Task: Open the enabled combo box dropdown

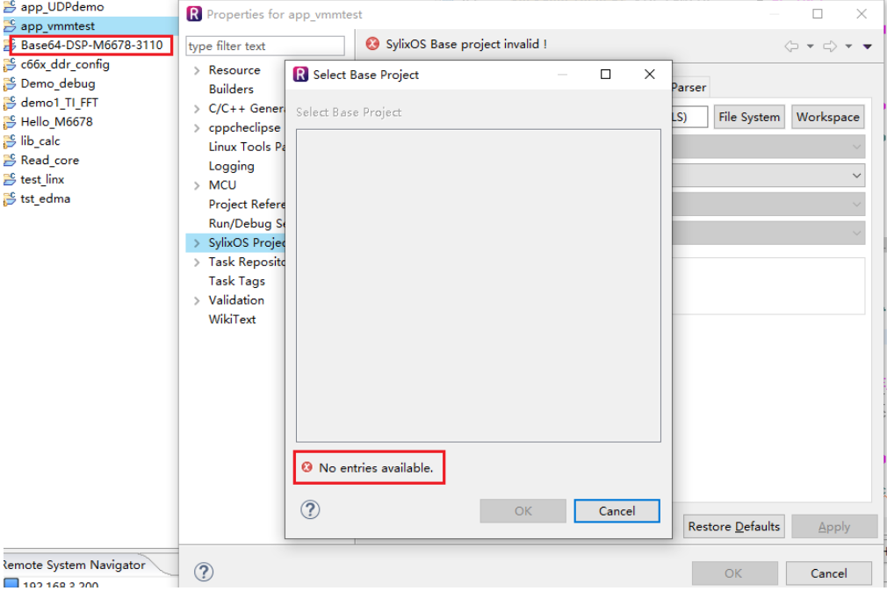Action: point(856,176)
